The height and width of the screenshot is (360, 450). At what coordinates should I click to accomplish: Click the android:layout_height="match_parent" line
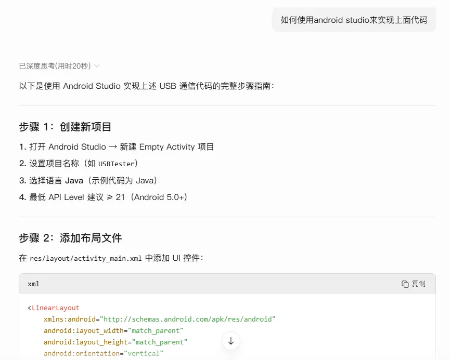[x=115, y=342]
